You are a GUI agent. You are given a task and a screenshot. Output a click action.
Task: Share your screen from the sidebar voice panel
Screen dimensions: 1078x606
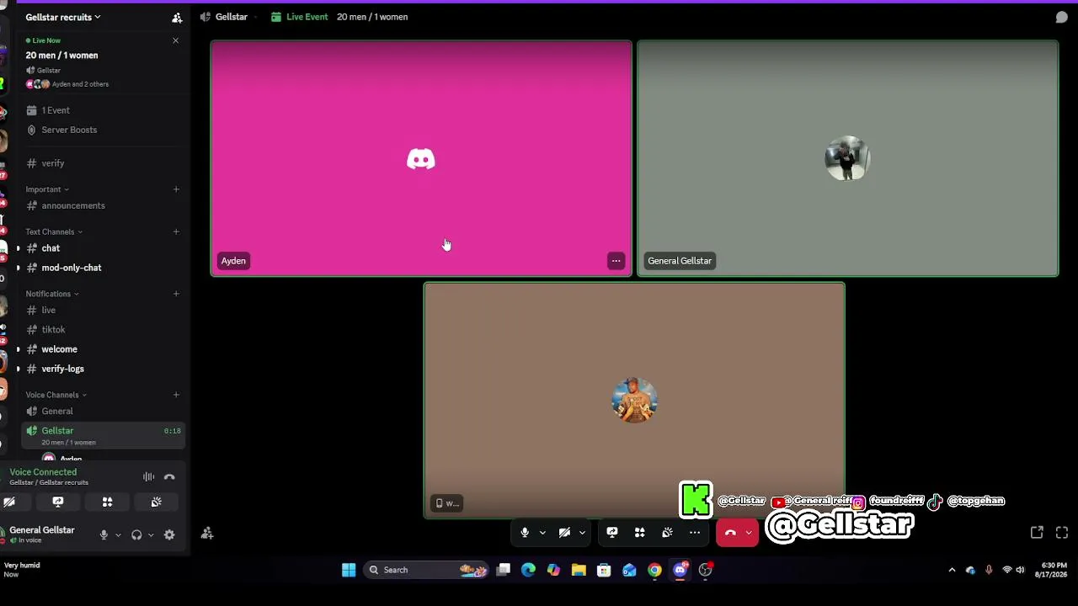click(58, 502)
